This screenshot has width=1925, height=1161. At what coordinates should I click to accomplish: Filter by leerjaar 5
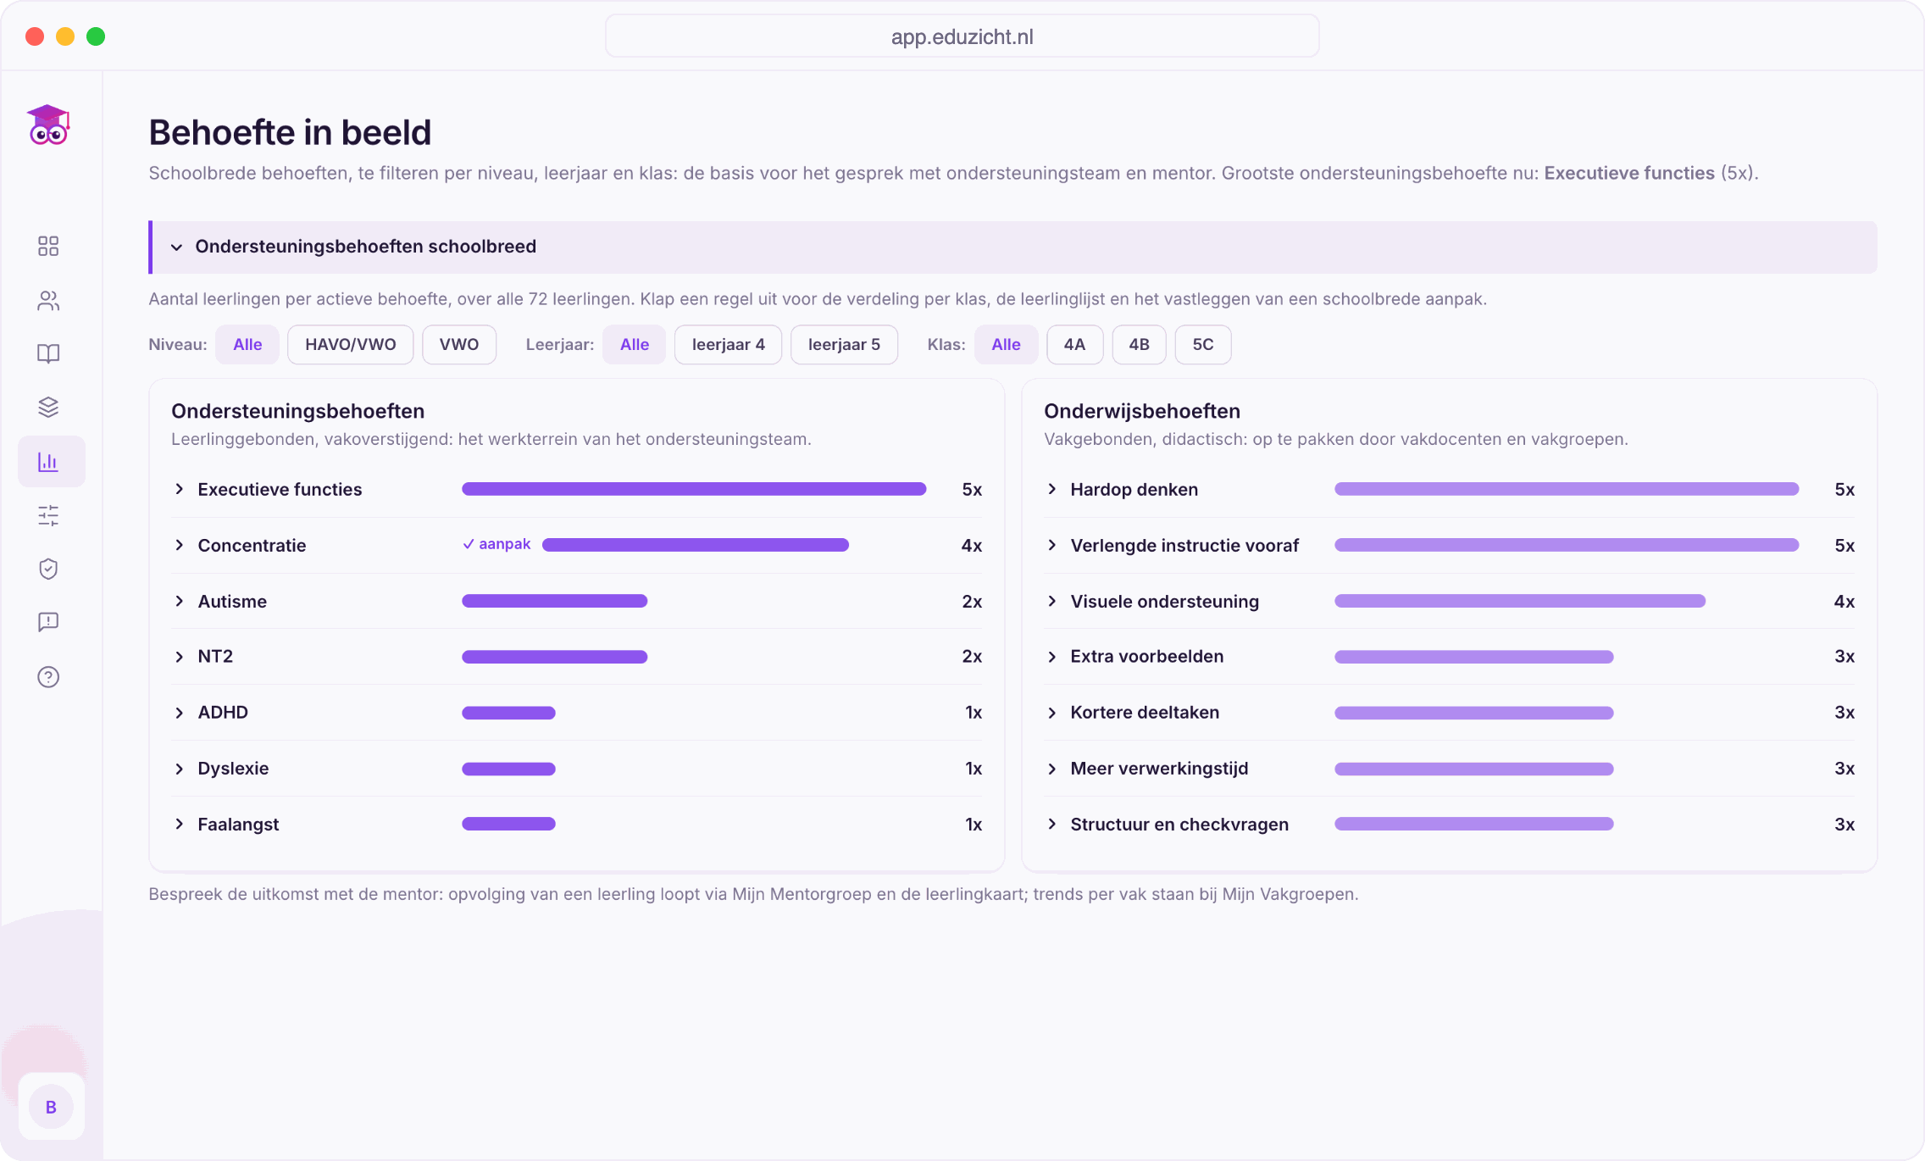[844, 345]
